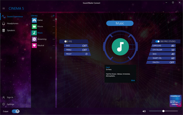Viewport: 183px width, 115px height.
Task: Turn off the SBX Pro Studio switch
Action: coord(157,41)
